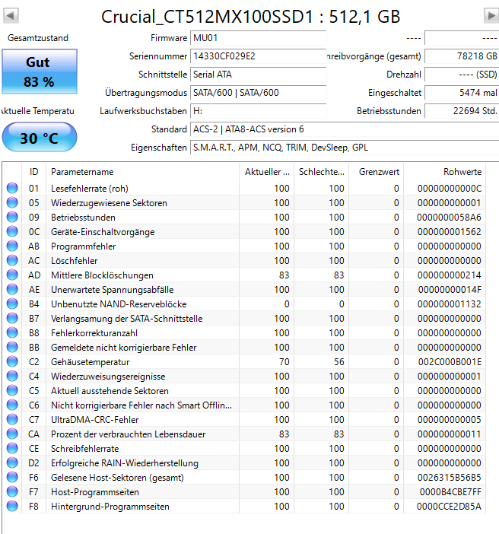Click raw value 0000B4CBE7FF

(x=450, y=492)
